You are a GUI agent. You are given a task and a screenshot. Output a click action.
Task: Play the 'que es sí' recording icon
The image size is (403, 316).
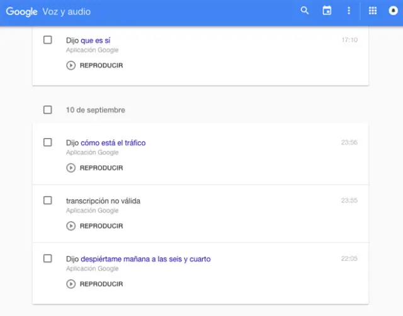coord(71,65)
